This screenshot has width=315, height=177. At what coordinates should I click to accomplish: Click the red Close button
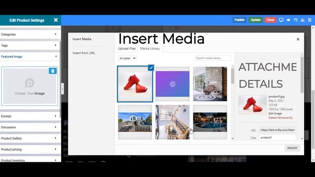tap(270, 20)
